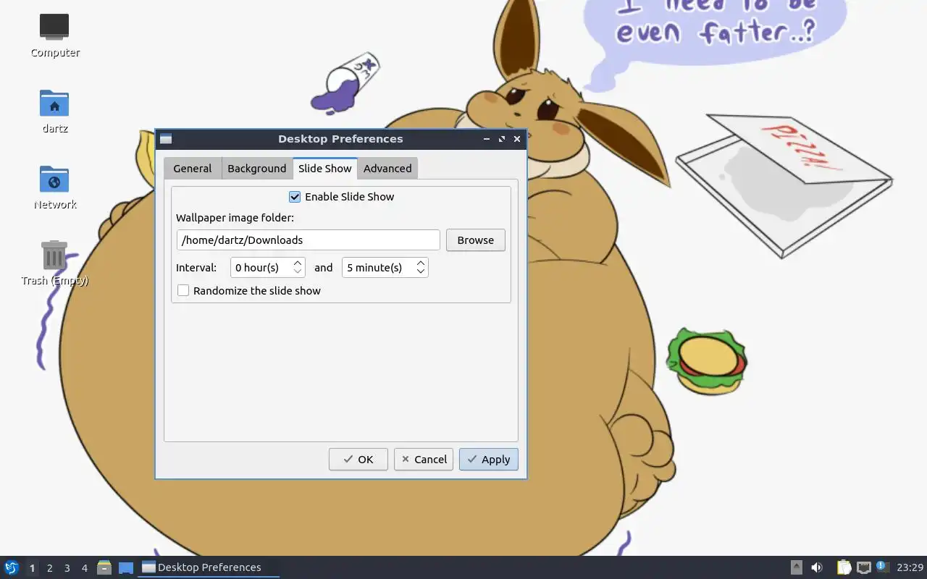The width and height of the screenshot is (927, 579).
Task: Open the removable media eject icon
Action: tap(796, 567)
